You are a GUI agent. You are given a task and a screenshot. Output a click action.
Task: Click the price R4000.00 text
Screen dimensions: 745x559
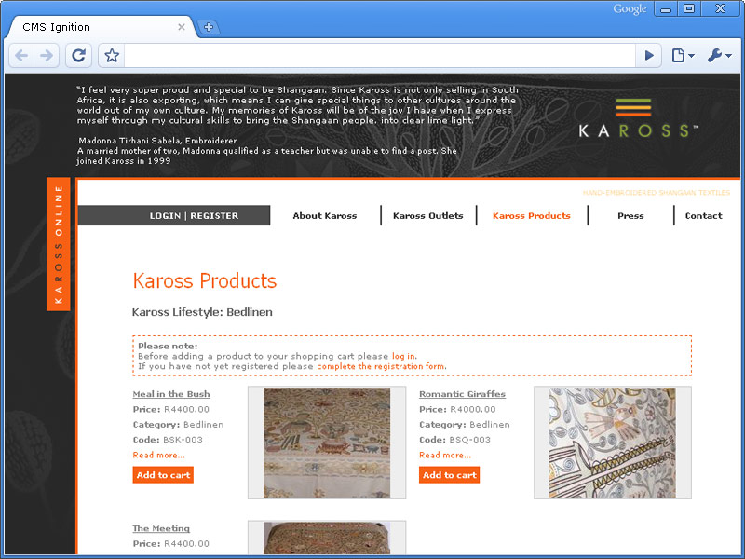click(x=473, y=409)
